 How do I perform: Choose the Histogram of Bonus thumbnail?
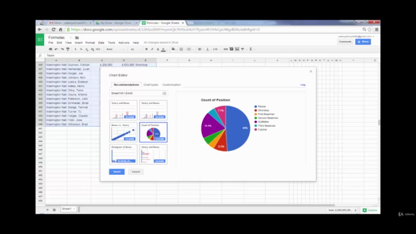pos(123,154)
